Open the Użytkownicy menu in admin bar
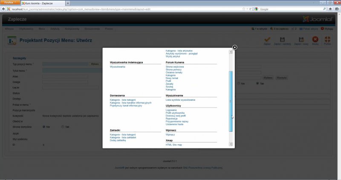The image size is (341, 180). click(26, 29)
